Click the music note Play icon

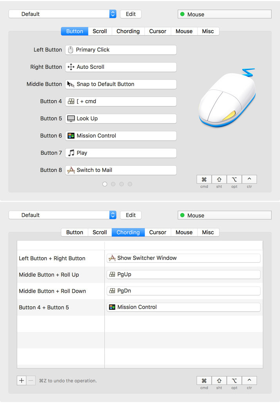[x=71, y=153]
